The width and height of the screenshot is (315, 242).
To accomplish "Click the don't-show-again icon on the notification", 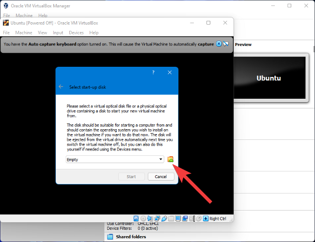I will (226, 44).
